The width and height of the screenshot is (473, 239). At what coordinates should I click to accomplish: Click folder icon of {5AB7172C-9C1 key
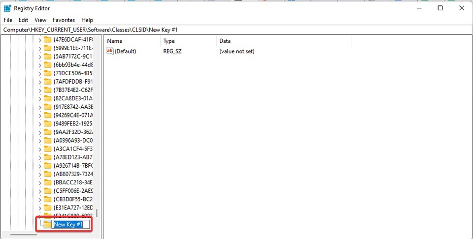[47, 56]
